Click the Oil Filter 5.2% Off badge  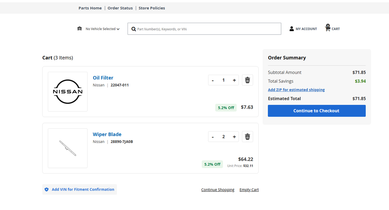point(226,107)
